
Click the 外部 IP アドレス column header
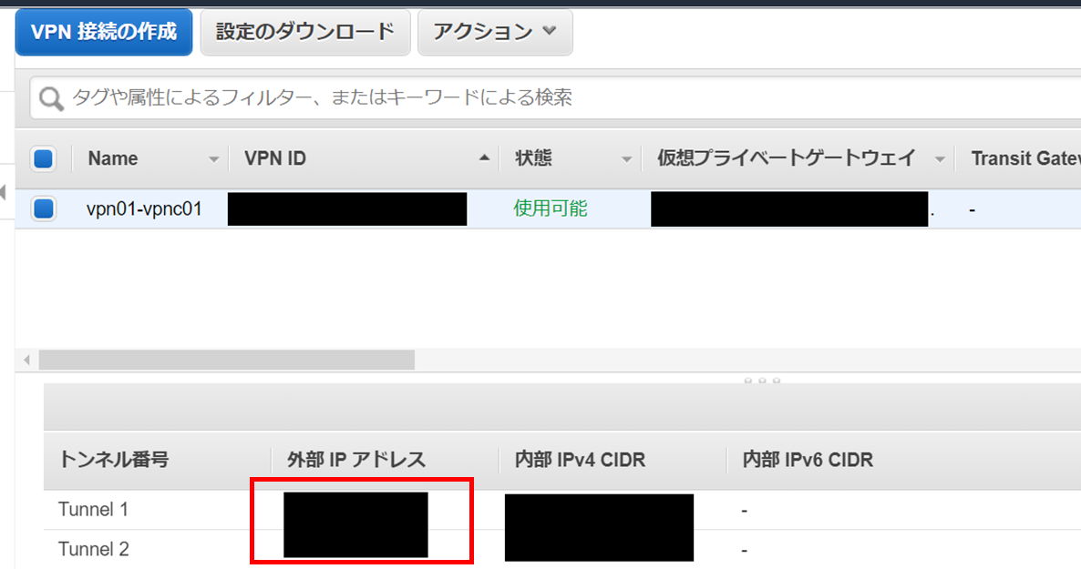[x=356, y=460]
